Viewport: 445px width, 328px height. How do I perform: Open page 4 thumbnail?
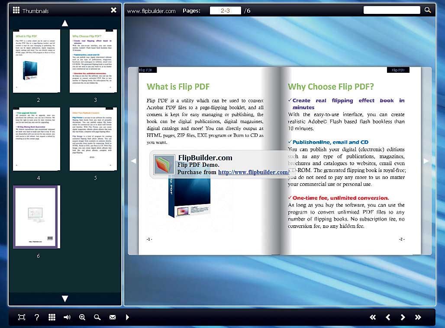tap(36, 139)
